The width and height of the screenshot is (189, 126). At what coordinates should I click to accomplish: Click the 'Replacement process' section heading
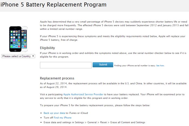(x=57, y=78)
